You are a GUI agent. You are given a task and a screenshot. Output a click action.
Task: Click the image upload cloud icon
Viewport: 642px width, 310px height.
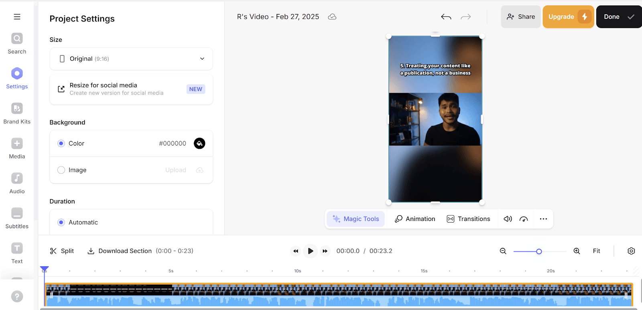point(199,170)
